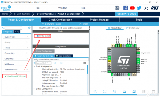Rotate the chip clockwise
Screen dimensions: 160x97
124,91
